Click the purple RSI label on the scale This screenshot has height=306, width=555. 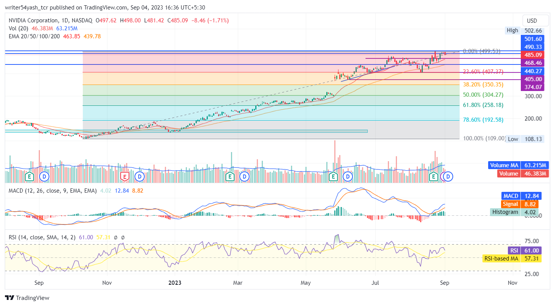pyautogui.click(x=514, y=251)
